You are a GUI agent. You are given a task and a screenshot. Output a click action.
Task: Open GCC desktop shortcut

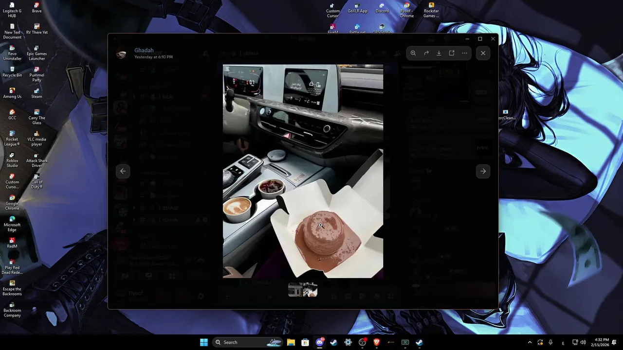point(12,115)
